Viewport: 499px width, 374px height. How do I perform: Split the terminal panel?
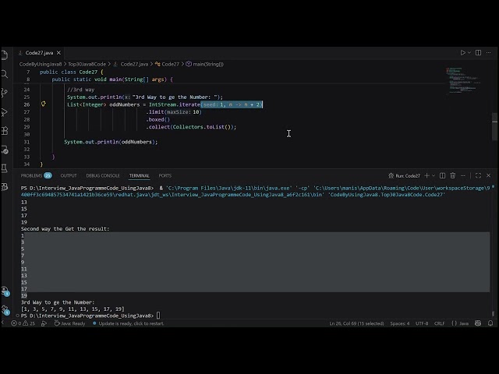[x=442, y=175]
